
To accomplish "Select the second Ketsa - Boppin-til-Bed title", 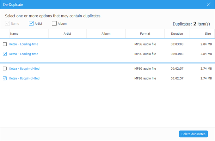I will tap(24, 78).
